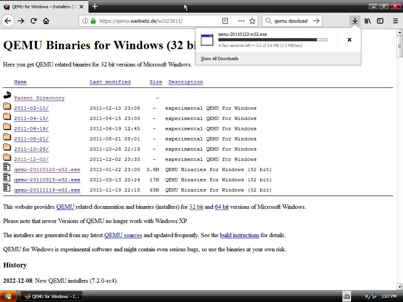The height and width of the screenshot is (302, 403).
Task: Open the 2011-06-19/ folder link
Action: 31,129
